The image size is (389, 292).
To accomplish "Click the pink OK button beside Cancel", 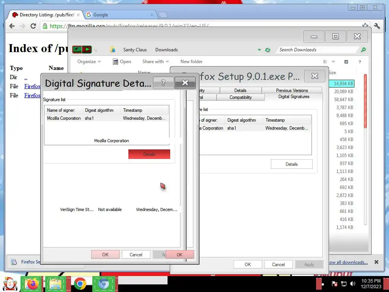I will point(105,254).
